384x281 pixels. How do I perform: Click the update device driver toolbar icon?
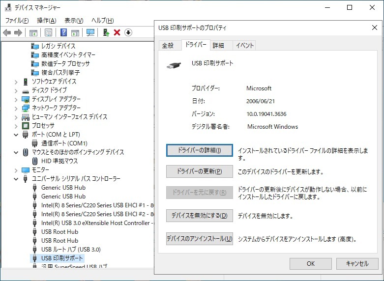[x=106, y=32]
